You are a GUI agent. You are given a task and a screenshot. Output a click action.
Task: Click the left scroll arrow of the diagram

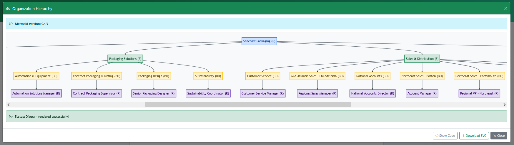[9, 104]
